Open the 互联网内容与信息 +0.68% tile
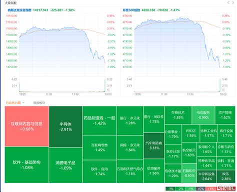The height and width of the screenshot is (192, 237). [26, 126]
